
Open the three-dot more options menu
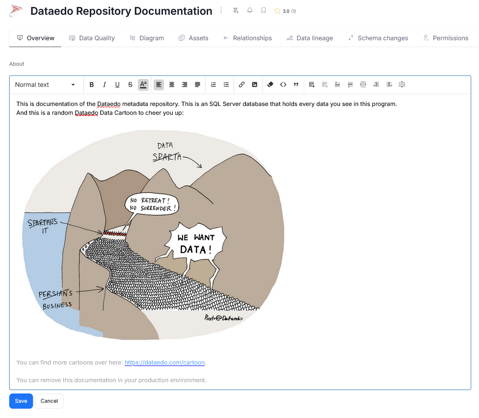pyautogui.click(x=221, y=10)
